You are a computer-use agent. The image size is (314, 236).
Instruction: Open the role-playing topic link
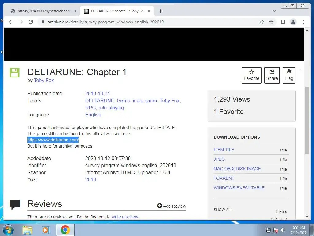[x=111, y=108]
